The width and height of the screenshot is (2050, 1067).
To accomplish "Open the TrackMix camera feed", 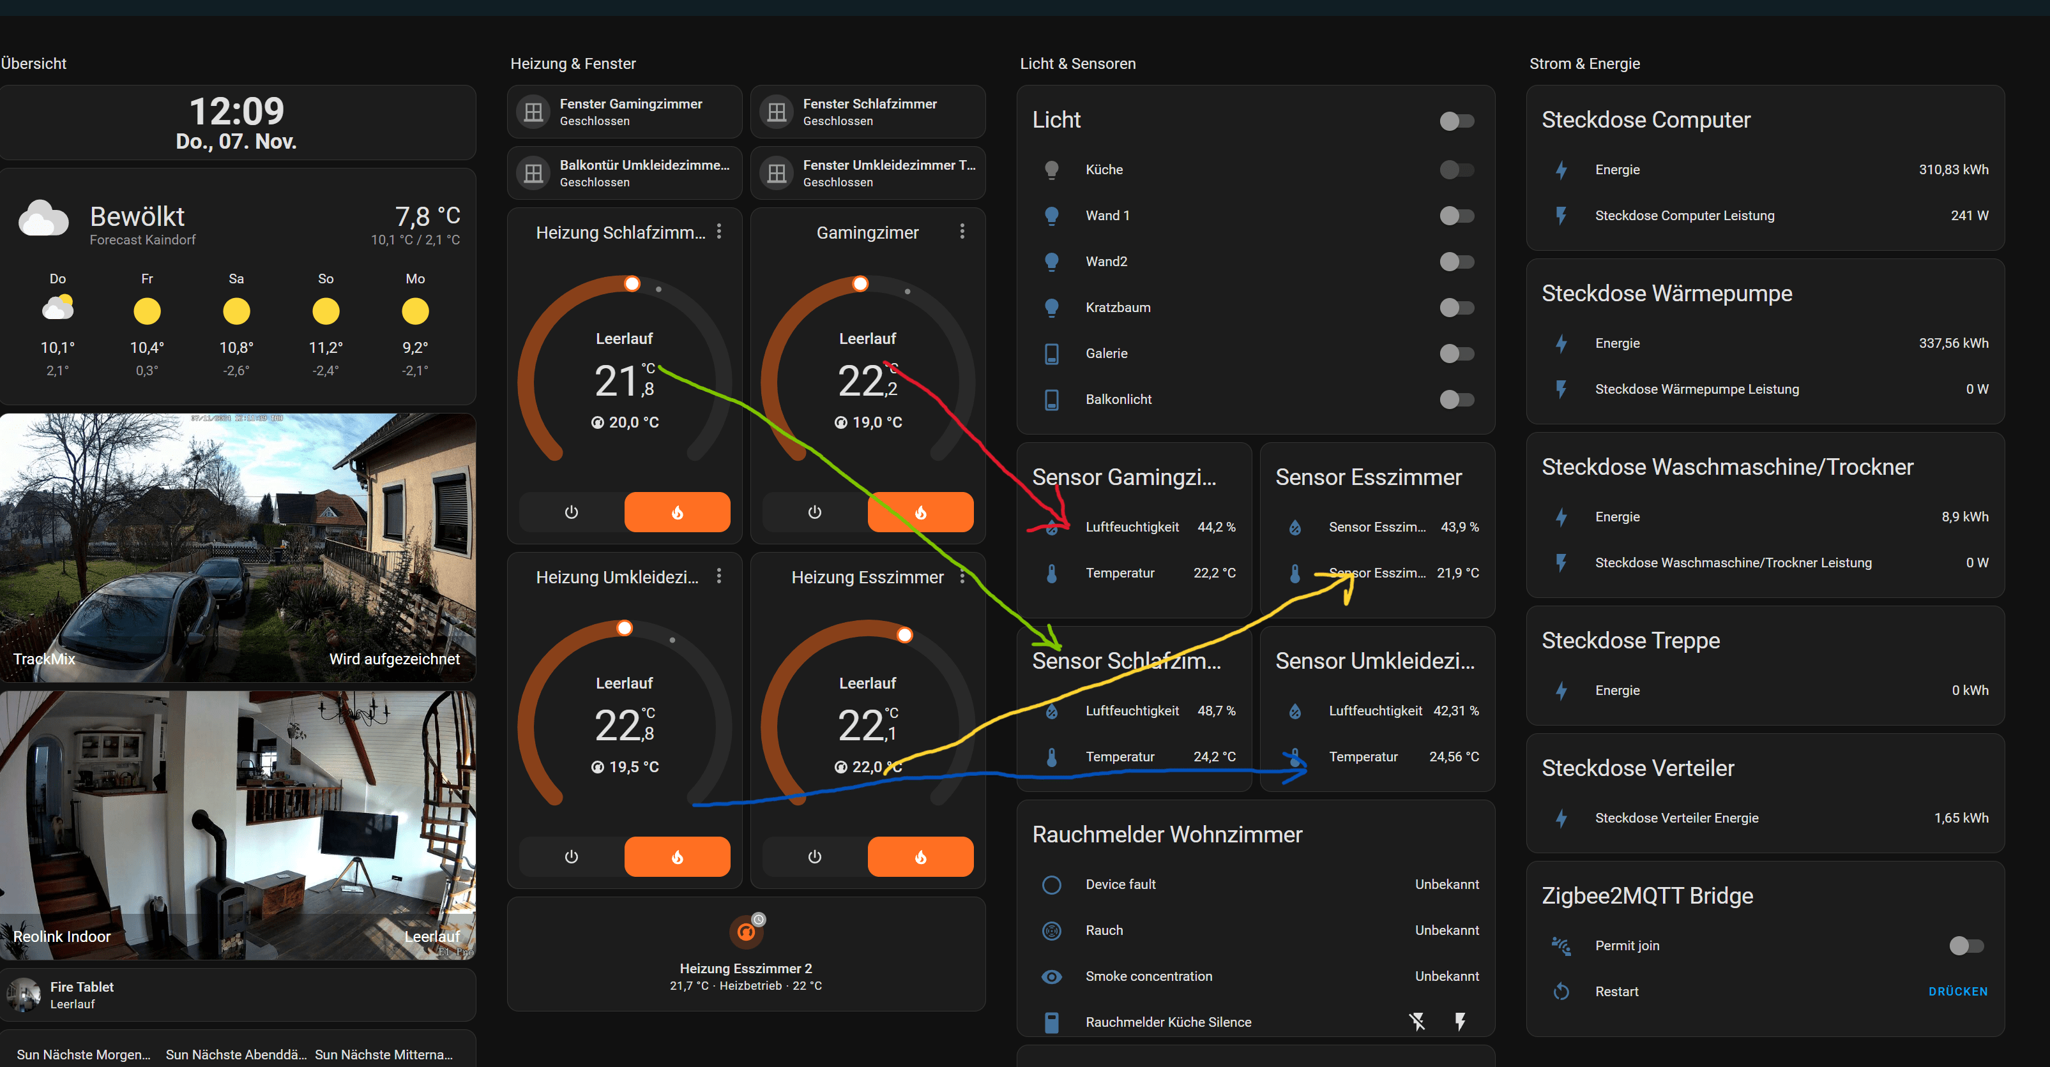I will [x=237, y=547].
